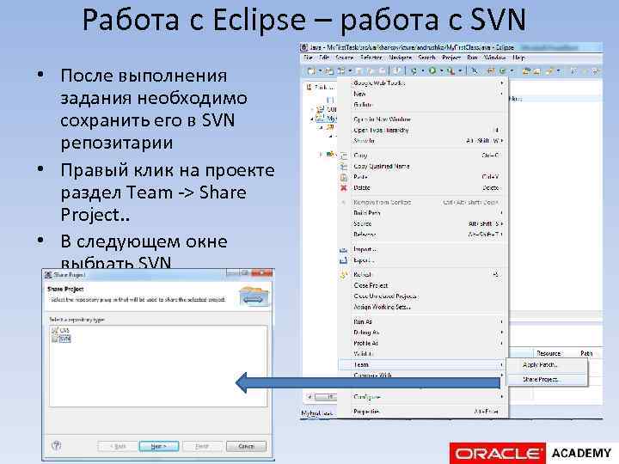
Task: Open the Navigate menu
Action: coord(400,58)
